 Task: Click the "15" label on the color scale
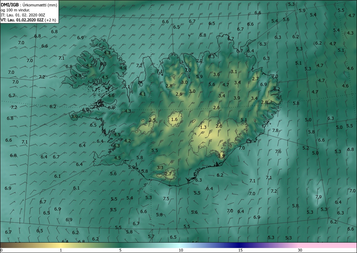pos(240,250)
